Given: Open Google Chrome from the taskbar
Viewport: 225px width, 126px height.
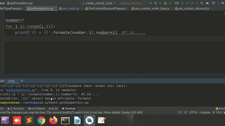Looking at the screenshot, I should tap(41, 120).
